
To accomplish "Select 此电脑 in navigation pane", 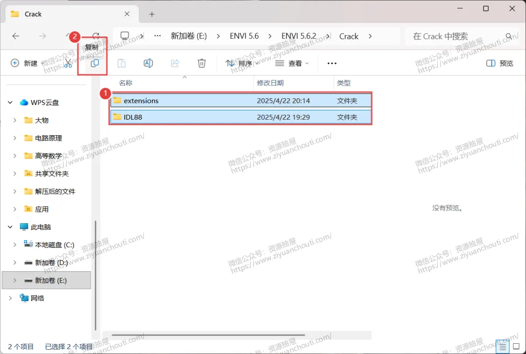I will point(35,227).
